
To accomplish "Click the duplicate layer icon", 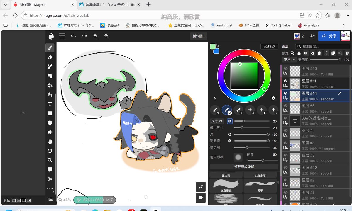I will coord(333,53).
